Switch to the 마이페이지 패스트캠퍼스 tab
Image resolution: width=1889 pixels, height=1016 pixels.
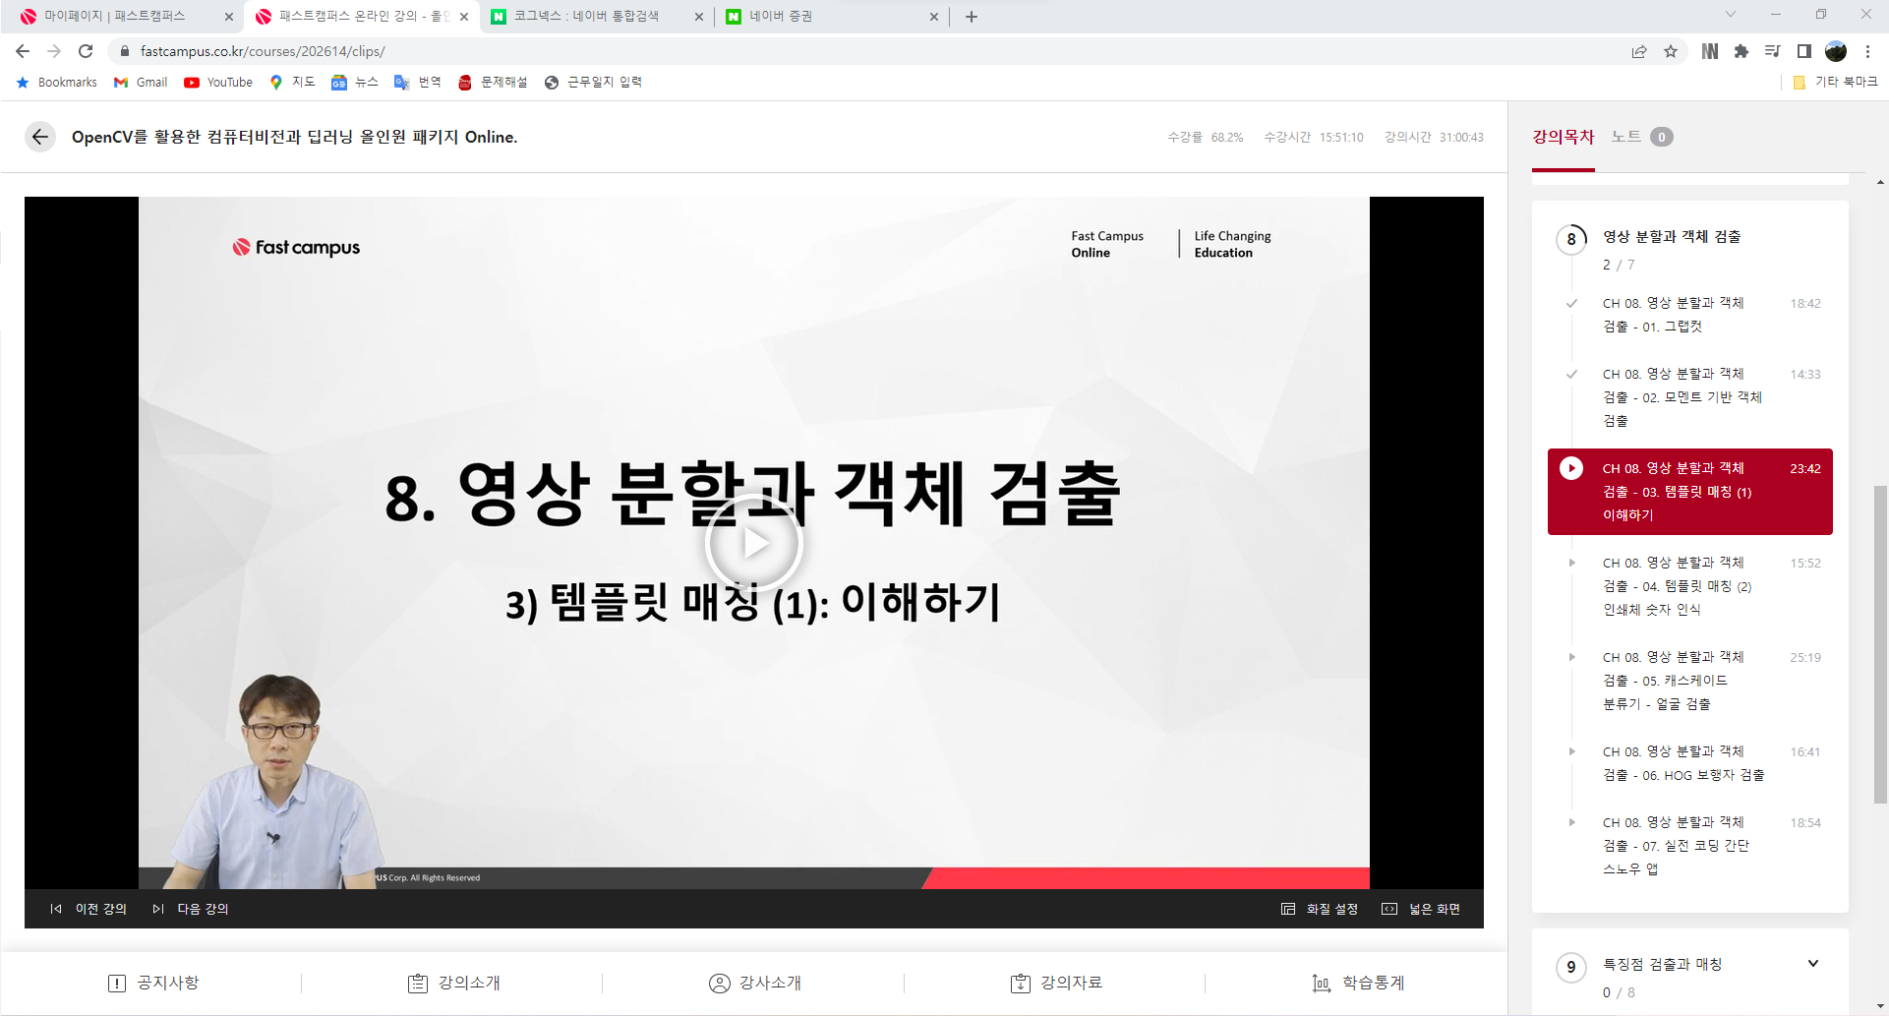point(125,17)
